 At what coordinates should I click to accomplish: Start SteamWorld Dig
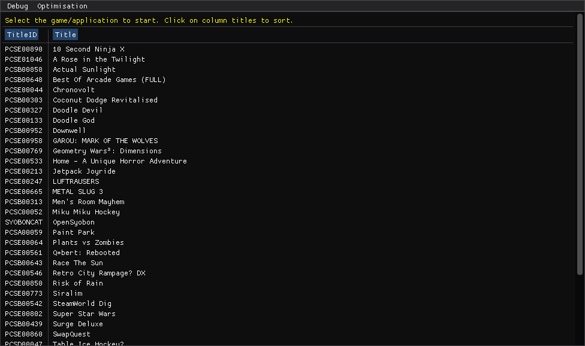pyautogui.click(x=82, y=303)
